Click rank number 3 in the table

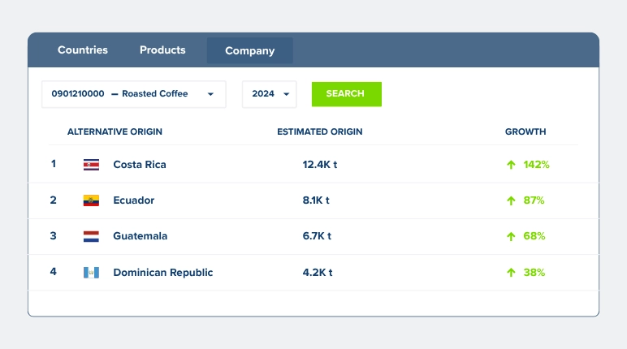click(x=53, y=235)
